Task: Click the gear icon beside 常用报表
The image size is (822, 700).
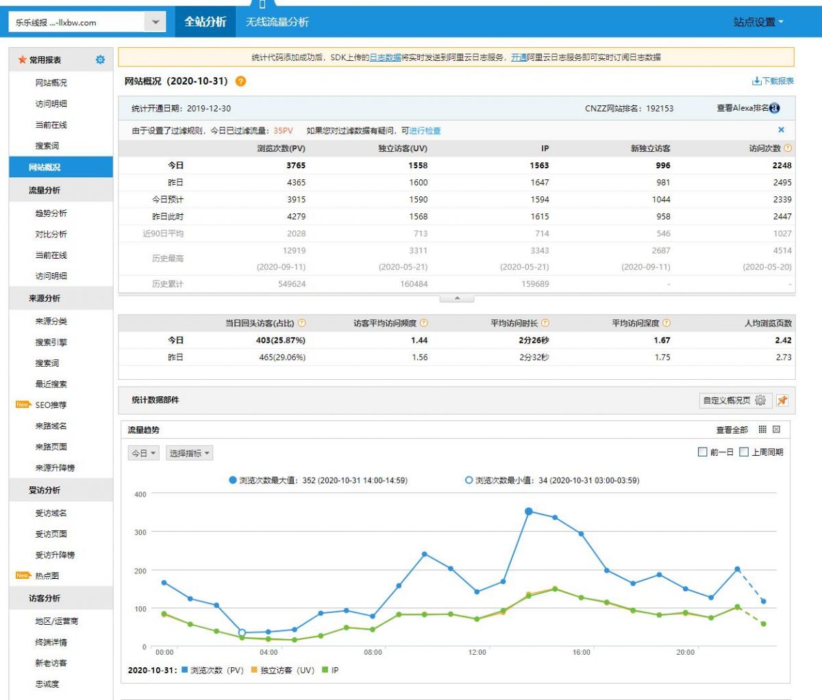Action: [x=100, y=60]
